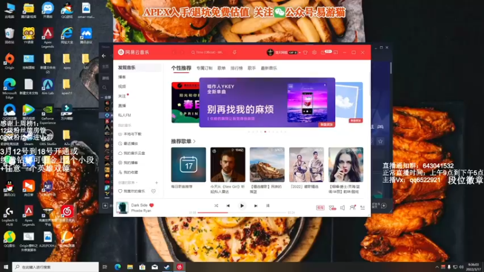Skip to previous track
The width and height of the screenshot is (484, 272).
pyautogui.click(x=228, y=206)
